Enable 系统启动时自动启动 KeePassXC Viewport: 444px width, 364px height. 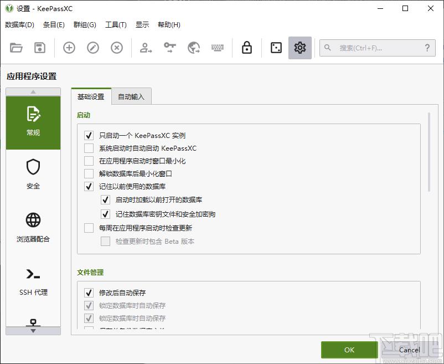point(89,148)
